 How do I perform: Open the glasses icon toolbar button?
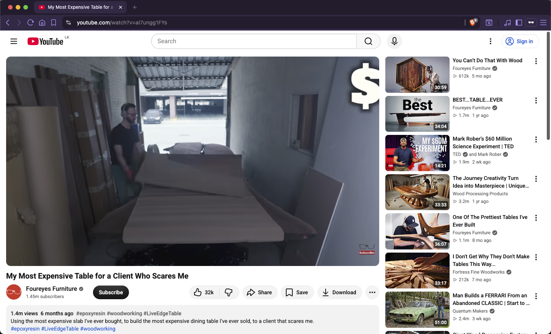[x=531, y=23]
